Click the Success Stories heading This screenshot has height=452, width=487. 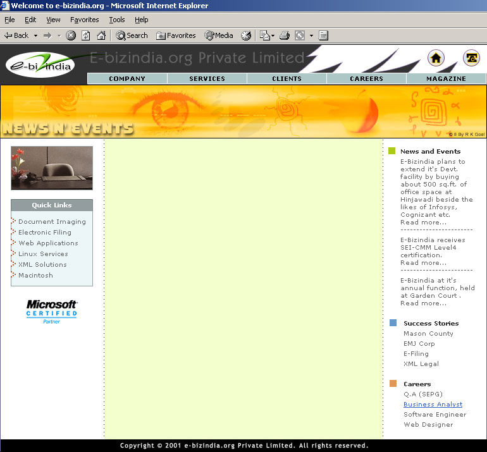431,323
